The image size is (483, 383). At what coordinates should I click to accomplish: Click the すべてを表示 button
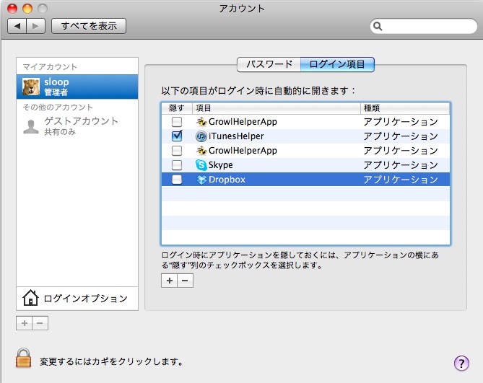click(x=89, y=26)
